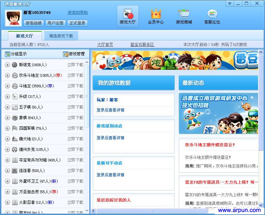Click the 欢乐斗地主 face icon
Screen dimensions: 265x215
click(15, 75)
